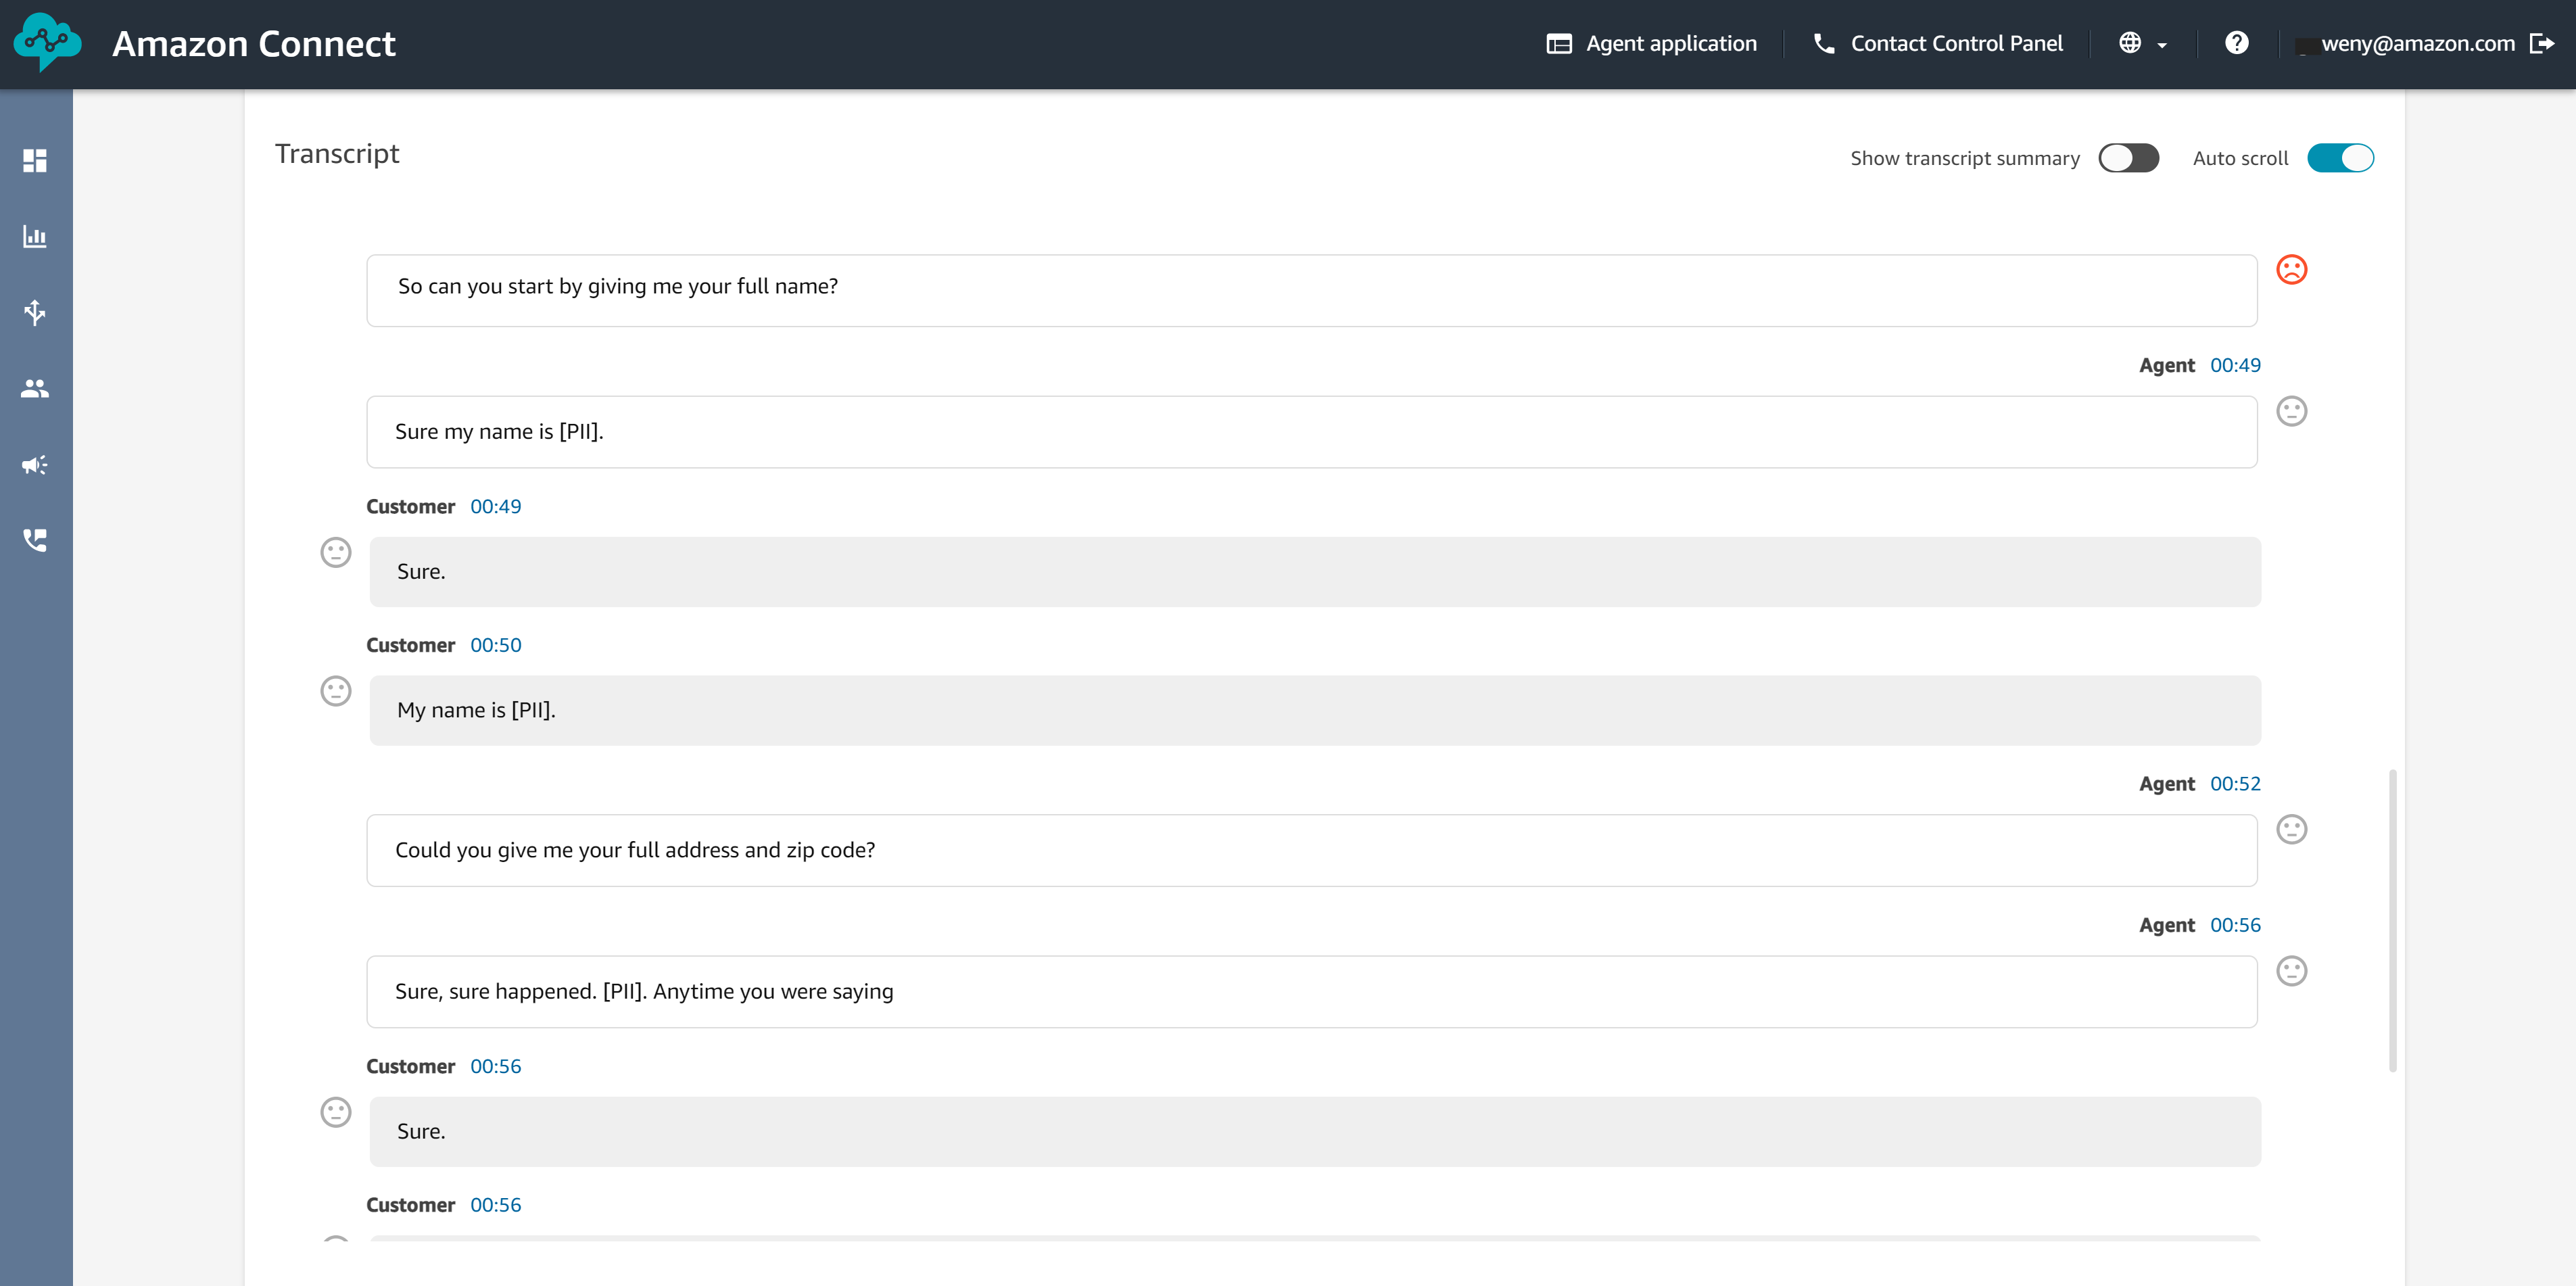
Task: Jump to Agent timestamp 00:49
Action: click(2235, 365)
